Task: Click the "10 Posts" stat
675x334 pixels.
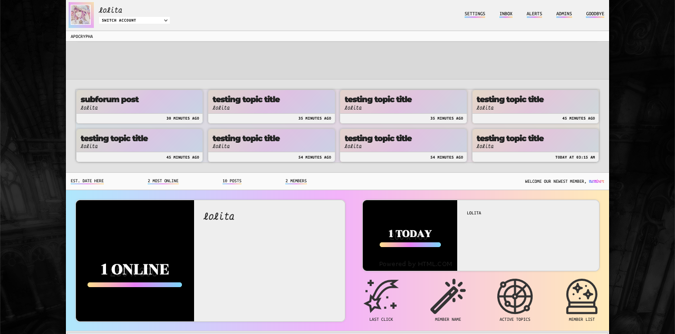Action: coord(232,181)
